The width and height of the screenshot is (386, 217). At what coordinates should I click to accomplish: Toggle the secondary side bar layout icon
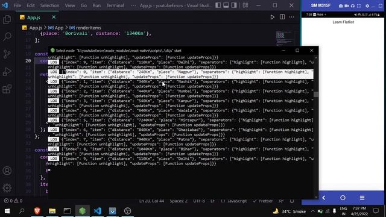[x=234, y=5]
